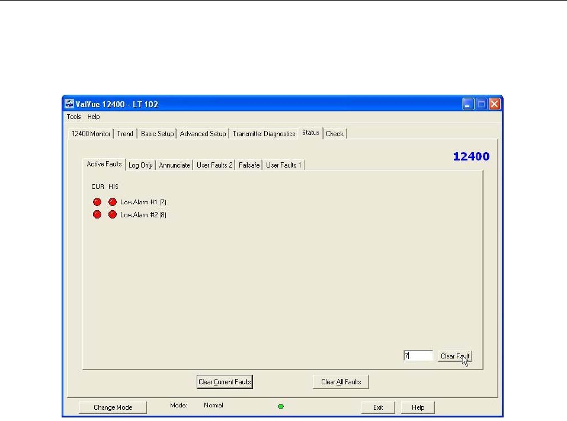Click the bottom Help button
This screenshot has height=421, width=567.
(x=418, y=407)
